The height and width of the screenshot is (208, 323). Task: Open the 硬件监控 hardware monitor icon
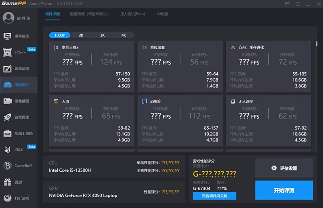tap(8, 36)
